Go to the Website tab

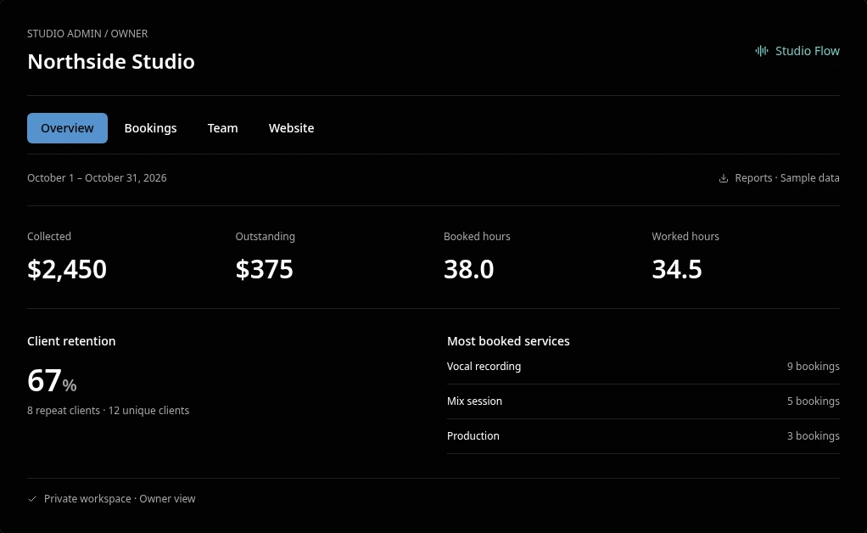point(291,128)
